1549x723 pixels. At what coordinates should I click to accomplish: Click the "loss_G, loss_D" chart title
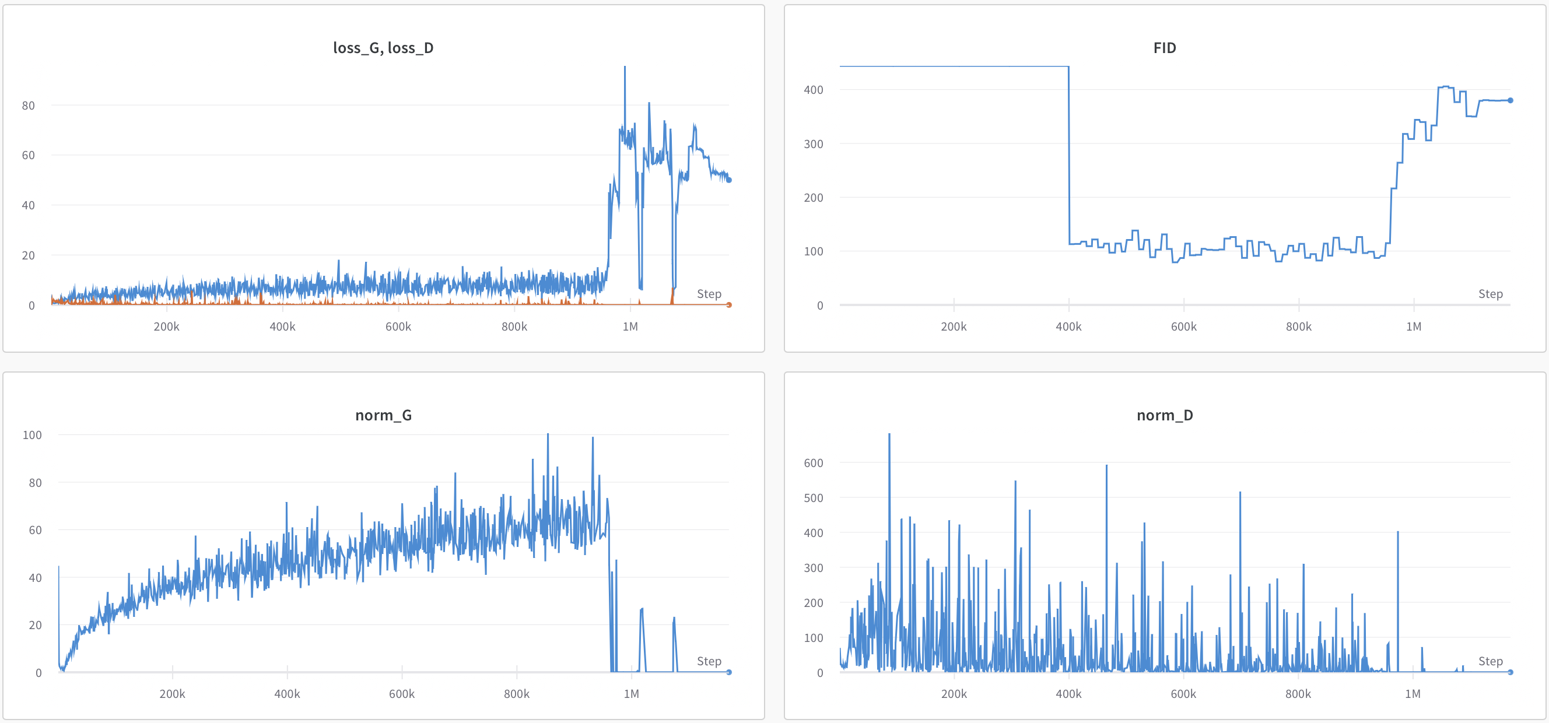(383, 48)
